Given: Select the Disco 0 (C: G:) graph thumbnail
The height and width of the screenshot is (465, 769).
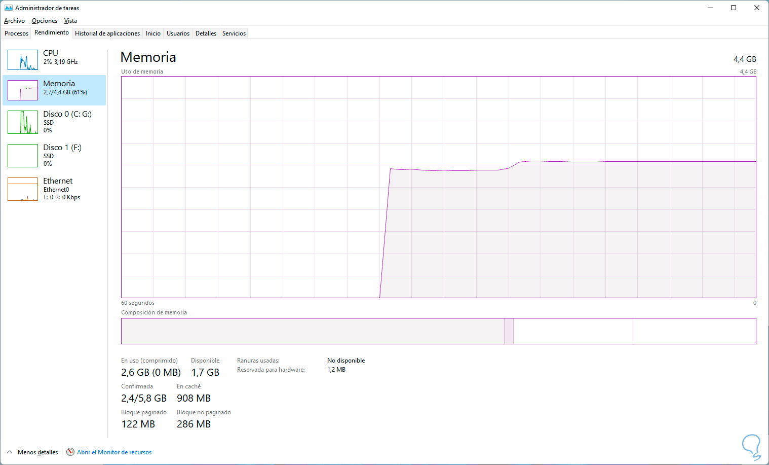Looking at the screenshot, I should click(x=23, y=122).
